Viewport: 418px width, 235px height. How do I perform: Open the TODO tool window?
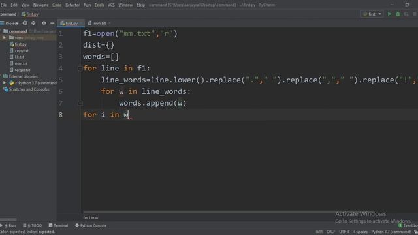[33, 225]
